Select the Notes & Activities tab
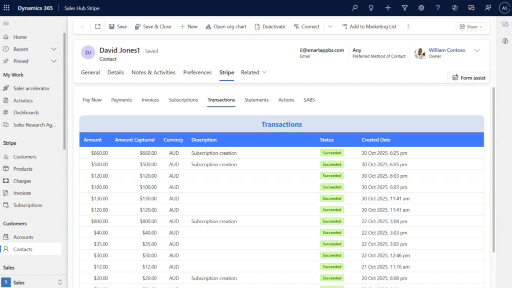The image size is (512, 288). tap(153, 72)
